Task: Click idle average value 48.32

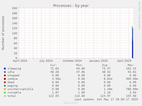Action: click(106, 72)
